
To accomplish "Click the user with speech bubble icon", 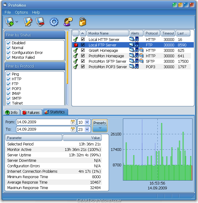I will [68, 22].
